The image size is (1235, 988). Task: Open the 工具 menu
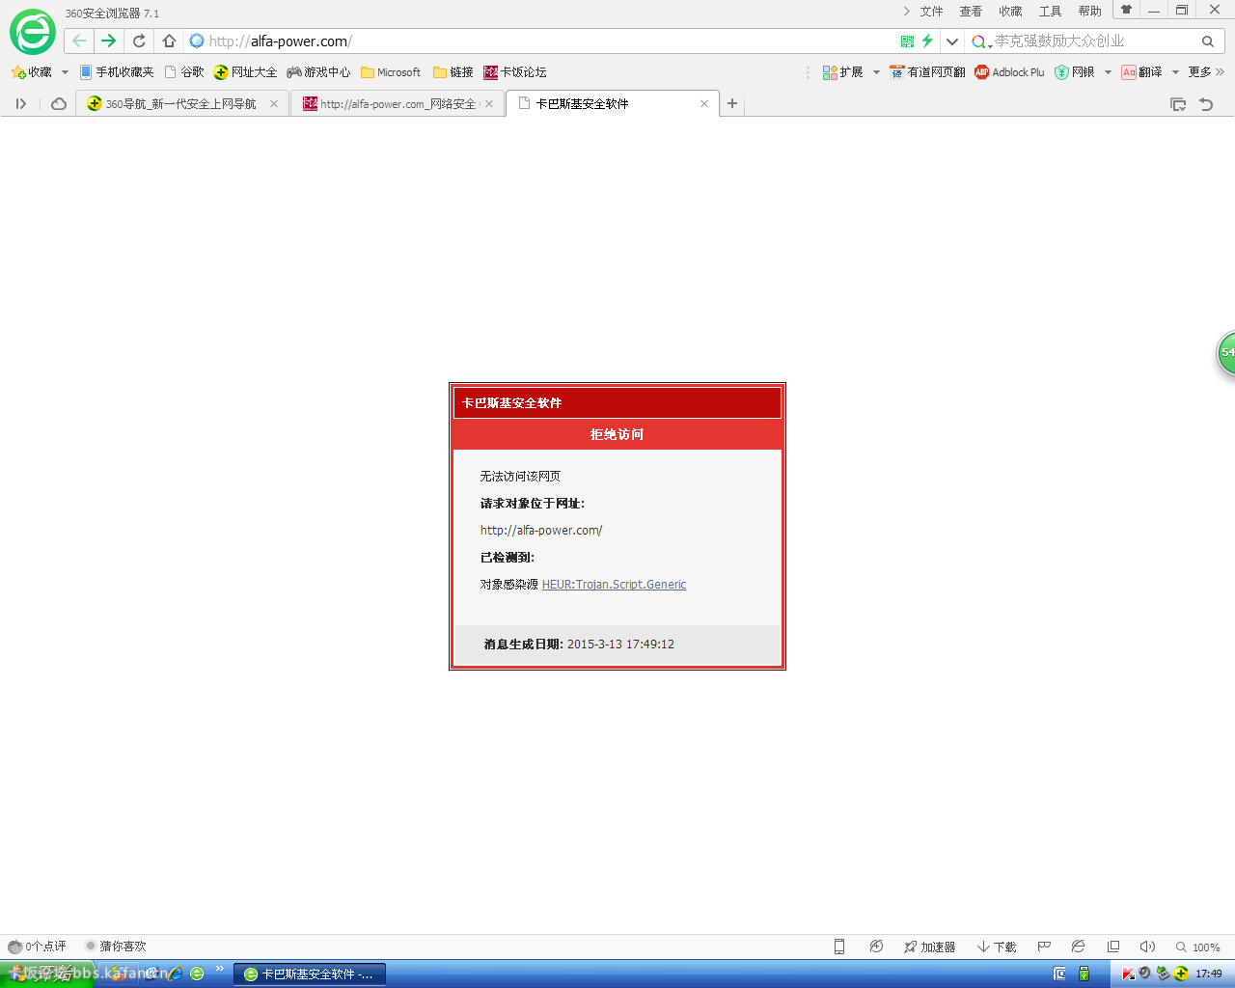pyautogui.click(x=1050, y=12)
